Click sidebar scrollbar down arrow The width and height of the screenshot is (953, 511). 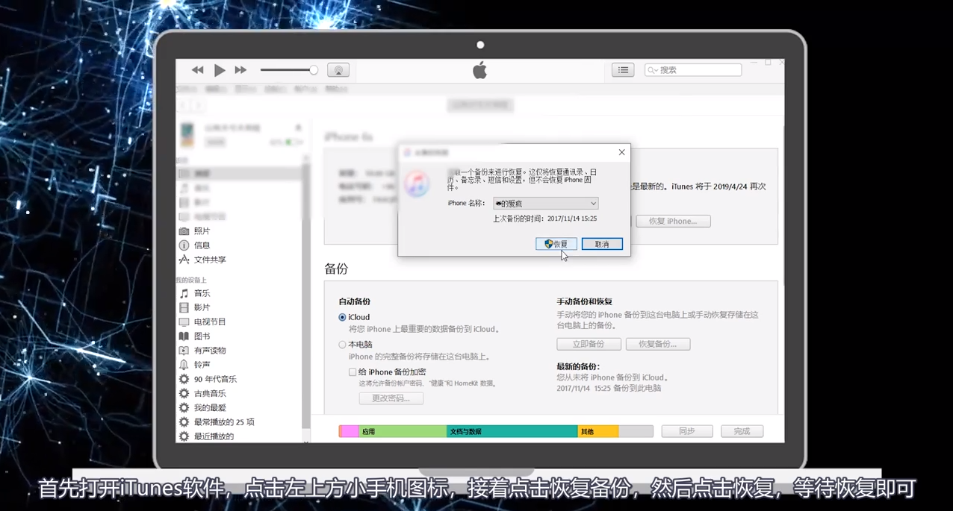coord(305,441)
